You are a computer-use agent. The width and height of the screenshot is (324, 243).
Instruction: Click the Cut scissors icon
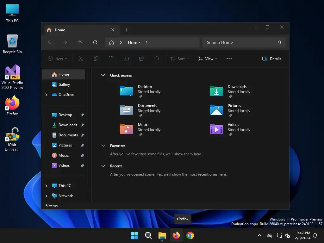81,59
